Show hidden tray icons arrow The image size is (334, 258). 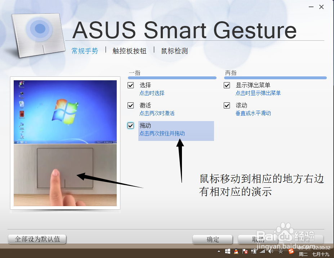[219, 252]
